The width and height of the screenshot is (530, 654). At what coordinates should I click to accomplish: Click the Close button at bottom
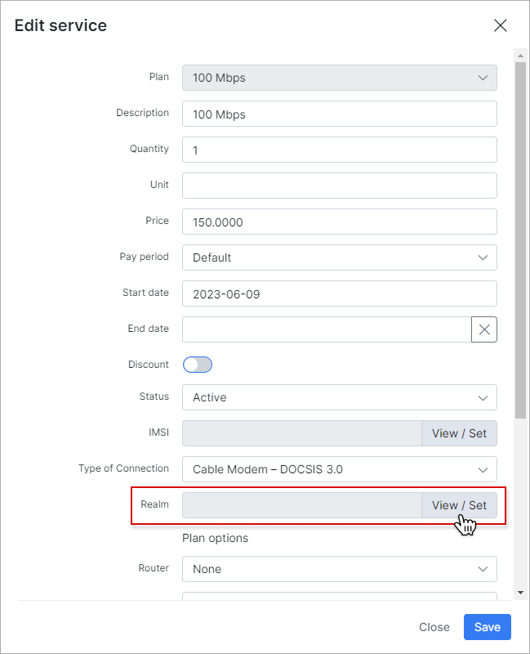(434, 627)
